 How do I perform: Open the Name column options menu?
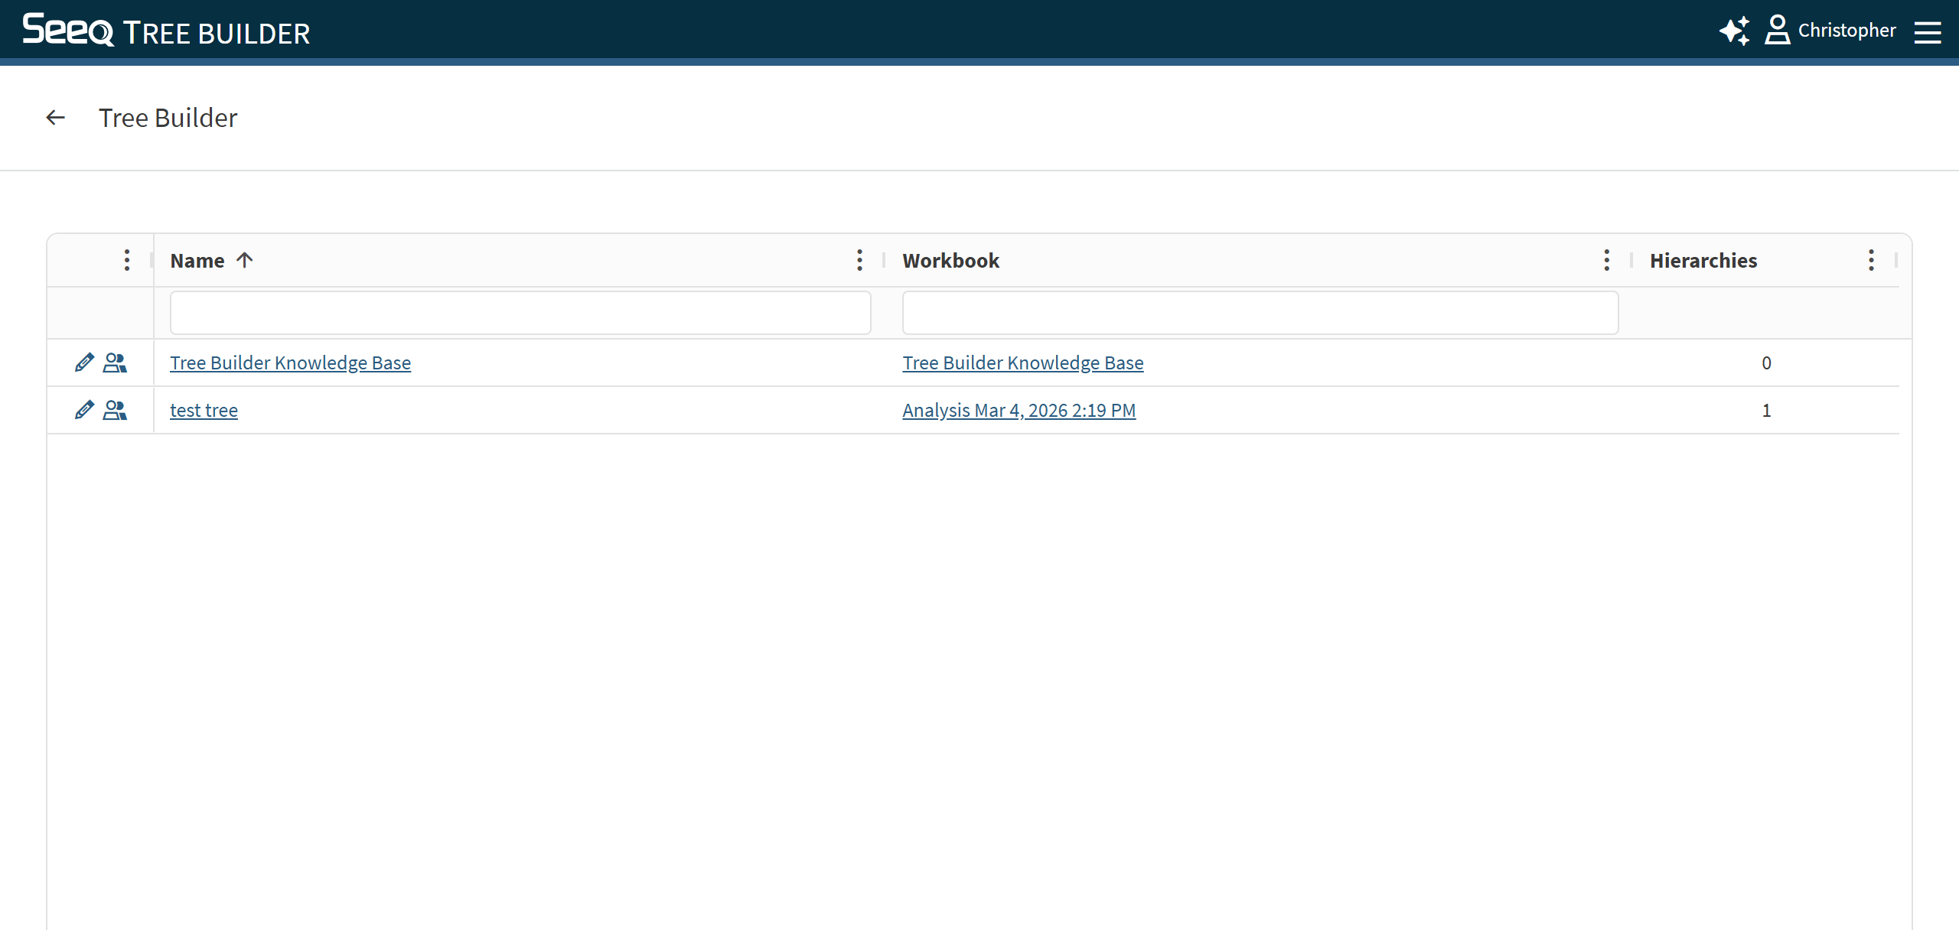coord(859,260)
